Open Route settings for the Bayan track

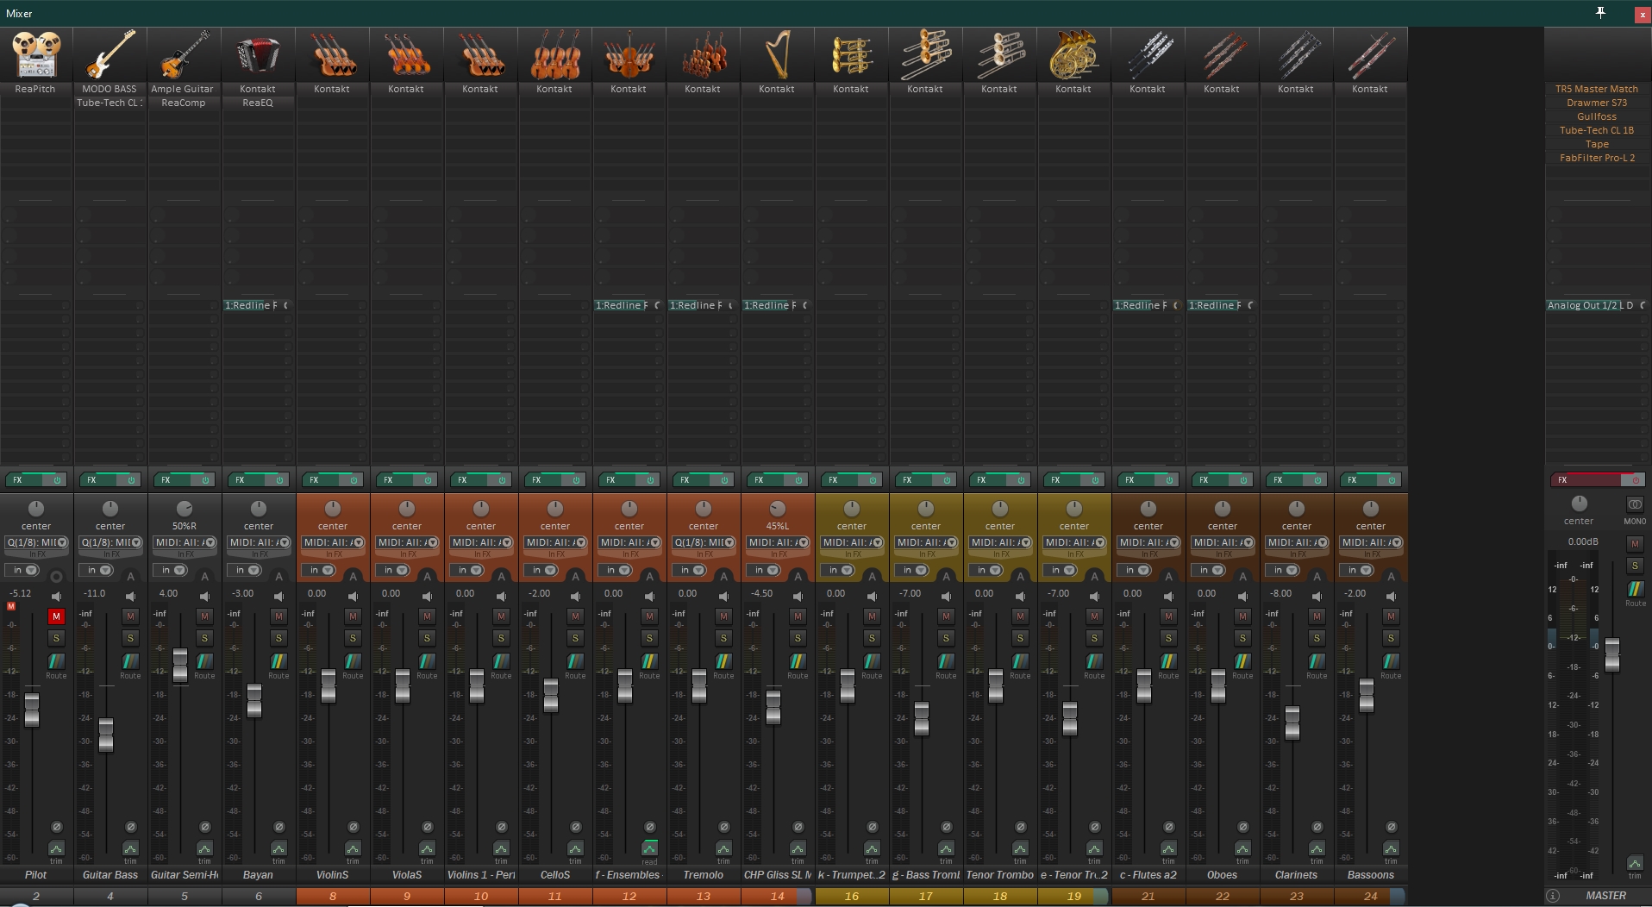click(278, 662)
